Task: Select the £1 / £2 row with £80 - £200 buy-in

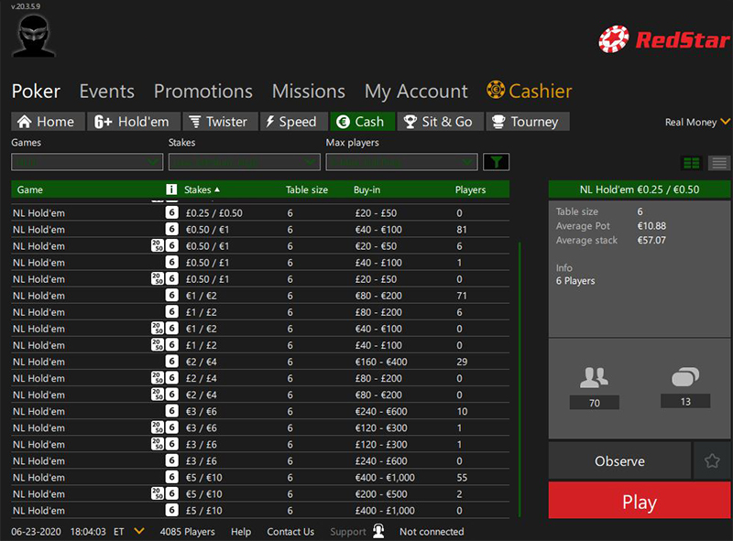Action: (x=260, y=312)
